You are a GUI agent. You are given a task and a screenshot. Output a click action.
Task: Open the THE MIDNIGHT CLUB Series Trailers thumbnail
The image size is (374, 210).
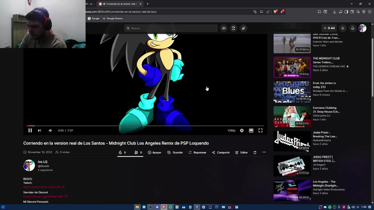292,67
